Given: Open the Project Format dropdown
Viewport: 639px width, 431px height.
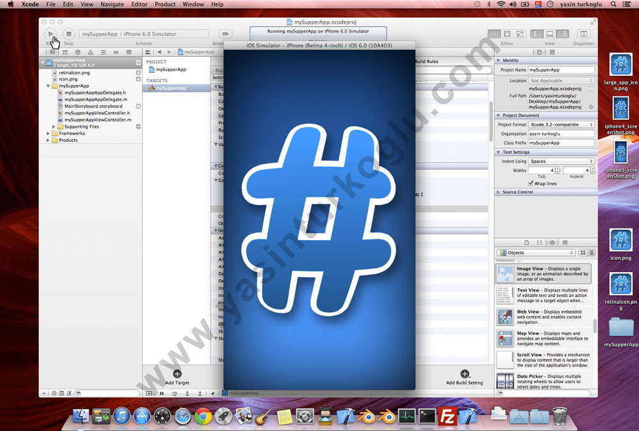Looking at the screenshot, I should (561, 125).
